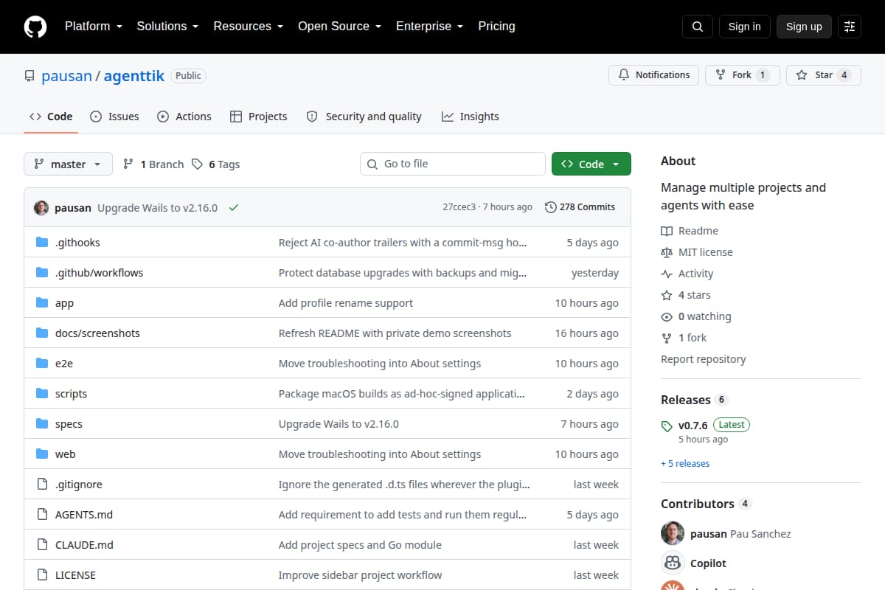Star the agenttik repository
885x590 pixels.
[823, 75]
